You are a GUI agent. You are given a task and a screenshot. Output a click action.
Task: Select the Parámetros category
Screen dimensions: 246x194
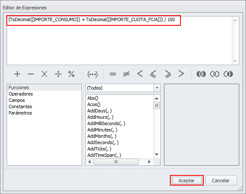click(44, 113)
